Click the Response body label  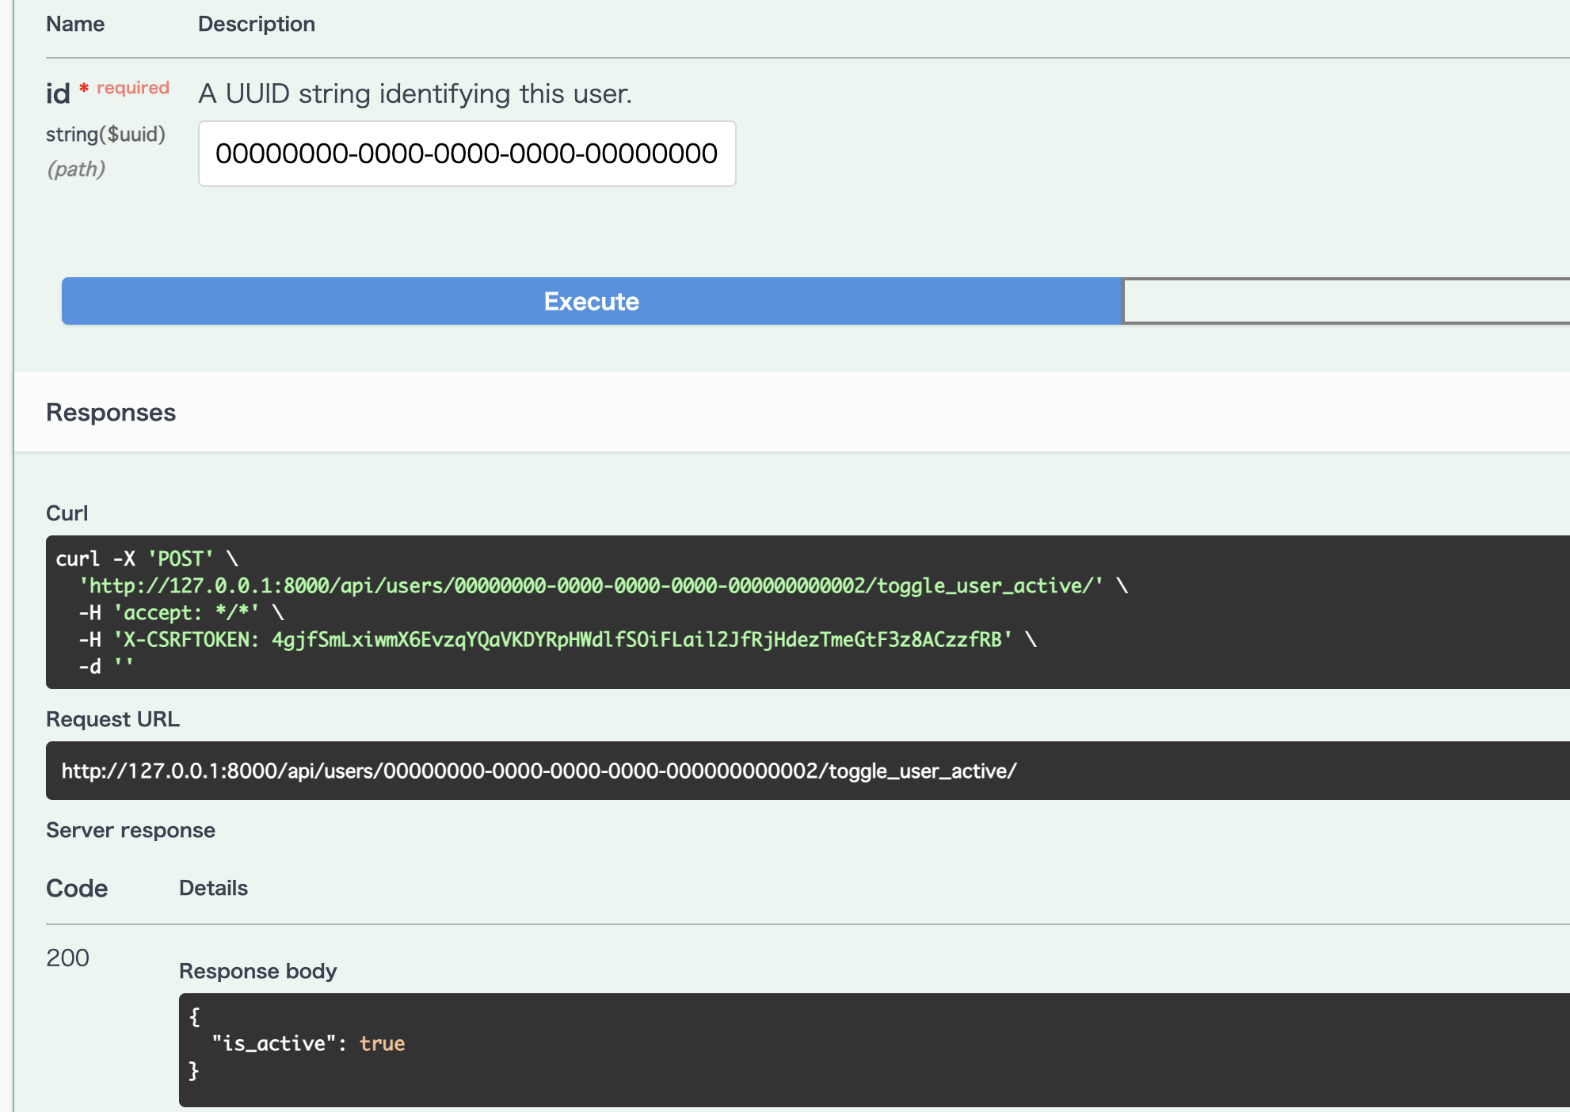click(257, 971)
